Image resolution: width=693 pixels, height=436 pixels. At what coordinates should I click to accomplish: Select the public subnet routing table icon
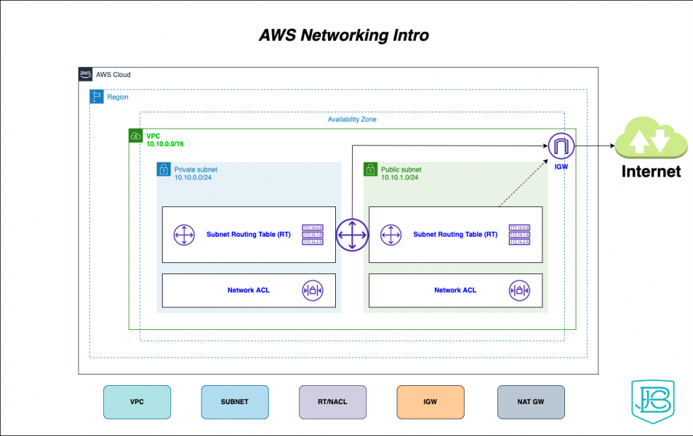390,235
